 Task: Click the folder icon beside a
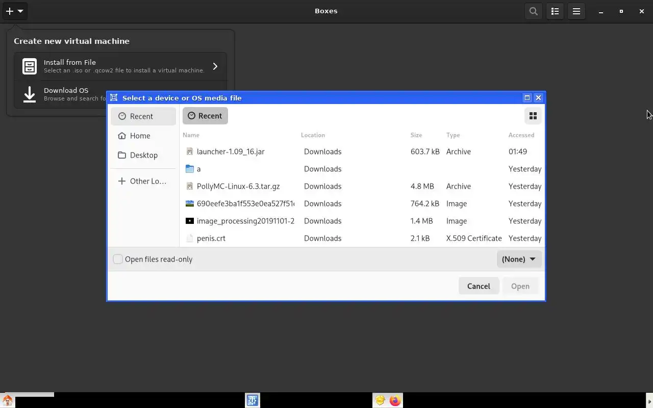pyautogui.click(x=190, y=169)
